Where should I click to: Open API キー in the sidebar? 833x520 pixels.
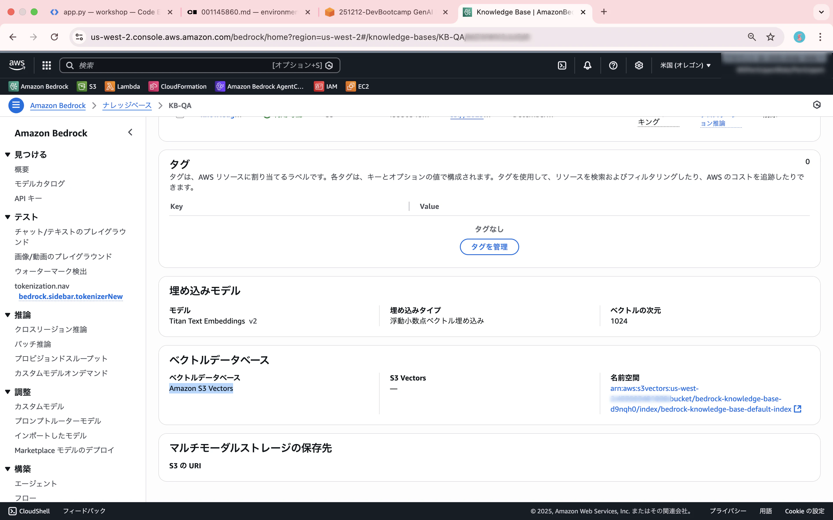pos(28,198)
